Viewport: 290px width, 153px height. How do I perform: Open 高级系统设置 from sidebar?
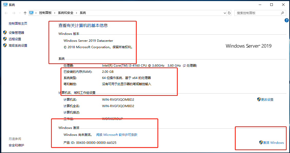(18, 45)
